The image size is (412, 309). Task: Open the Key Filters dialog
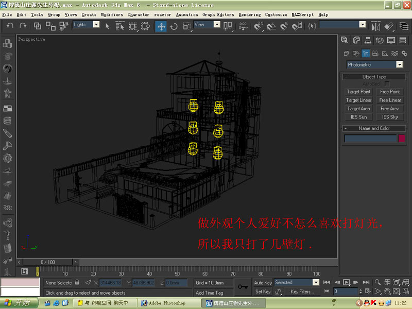[x=302, y=291]
